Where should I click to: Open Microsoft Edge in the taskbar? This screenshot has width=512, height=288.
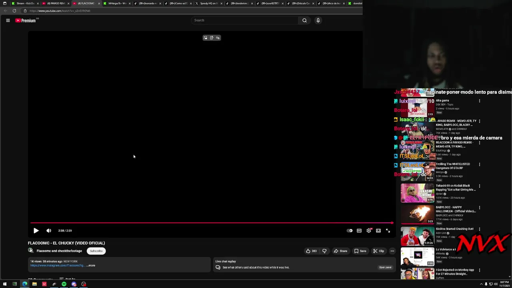(24, 284)
